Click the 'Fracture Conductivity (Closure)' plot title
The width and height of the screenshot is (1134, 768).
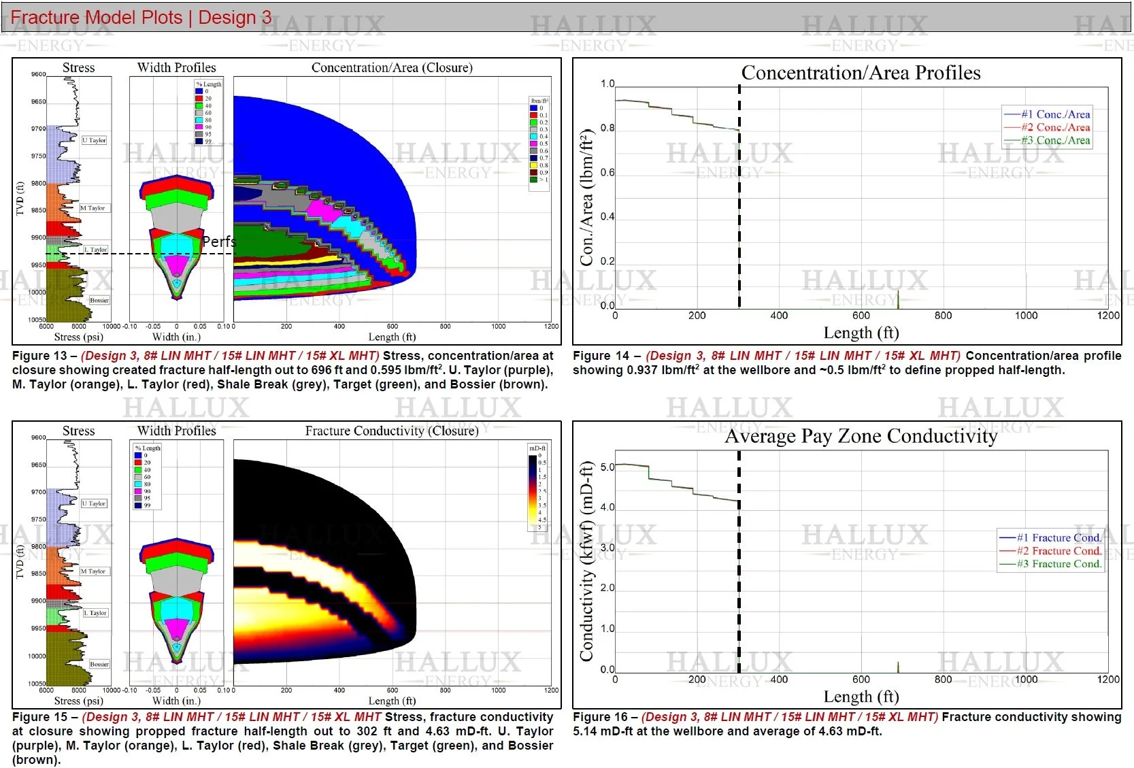point(392,431)
